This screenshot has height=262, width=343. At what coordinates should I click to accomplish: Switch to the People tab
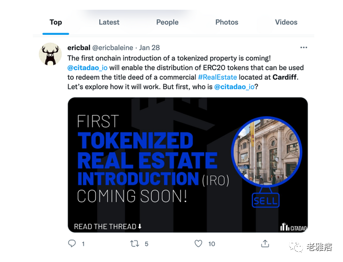pos(167,22)
